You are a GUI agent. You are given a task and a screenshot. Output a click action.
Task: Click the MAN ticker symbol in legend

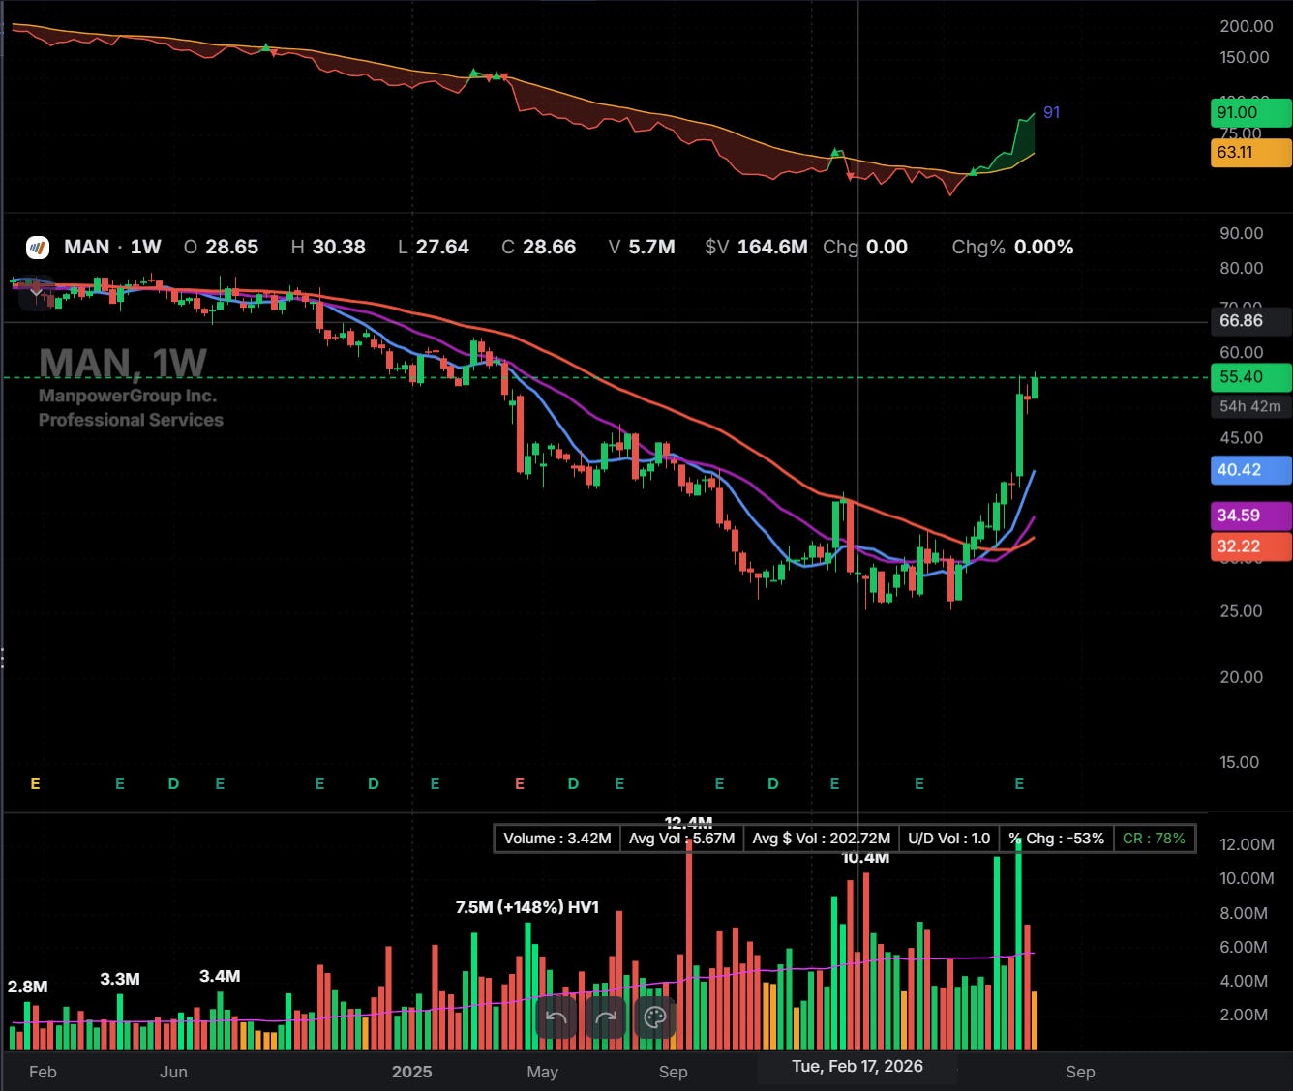pos(86,247)
